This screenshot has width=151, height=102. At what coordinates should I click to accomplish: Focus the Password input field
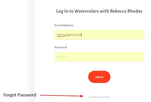[99, 57]
